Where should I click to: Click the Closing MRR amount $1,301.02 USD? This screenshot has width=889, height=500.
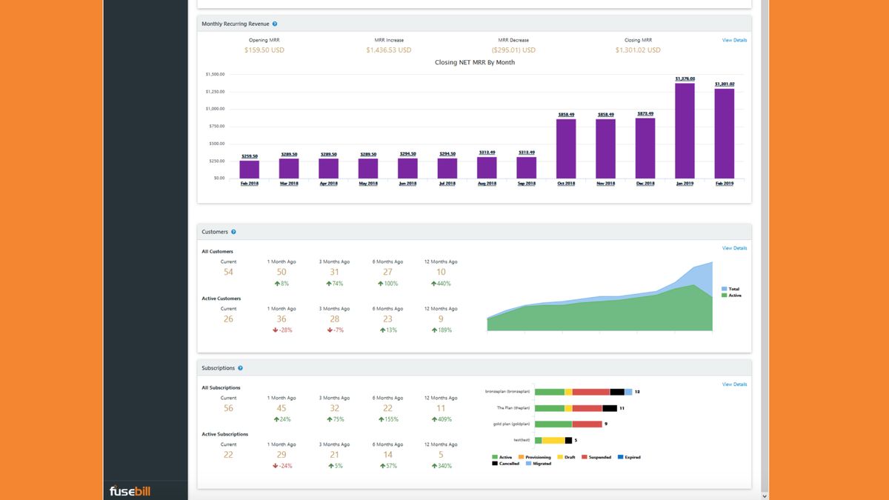click(x=638, y=50)
